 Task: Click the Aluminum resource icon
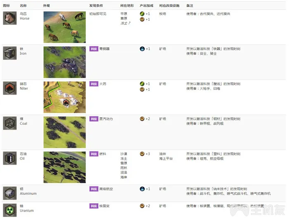(x=10, y=193)
